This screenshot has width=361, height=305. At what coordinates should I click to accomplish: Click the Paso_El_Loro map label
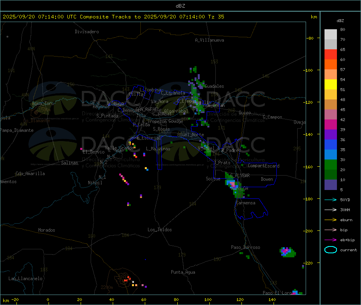pyautogui.click(x=277, y=293)
